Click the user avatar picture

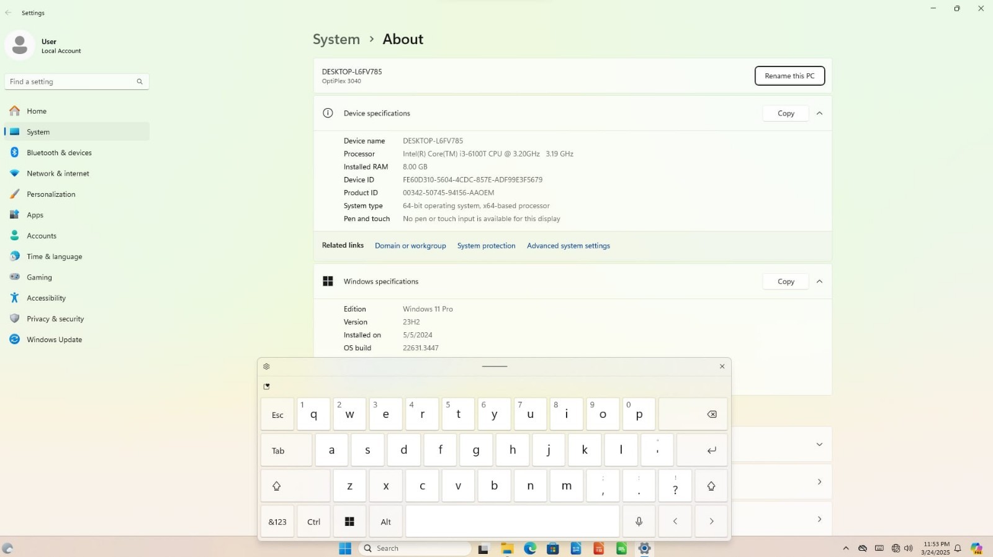20,45
